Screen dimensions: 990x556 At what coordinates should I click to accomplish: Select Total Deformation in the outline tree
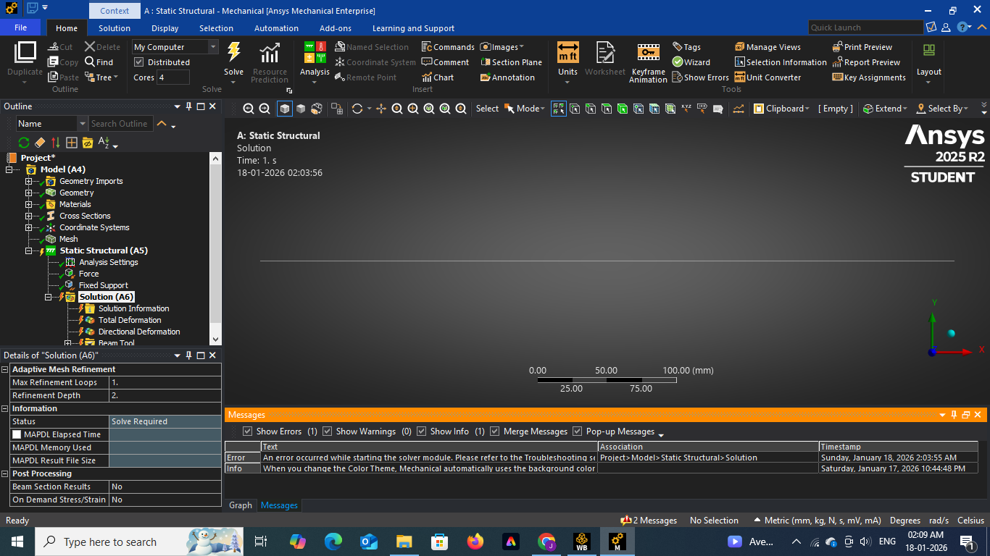click(130, 320)
